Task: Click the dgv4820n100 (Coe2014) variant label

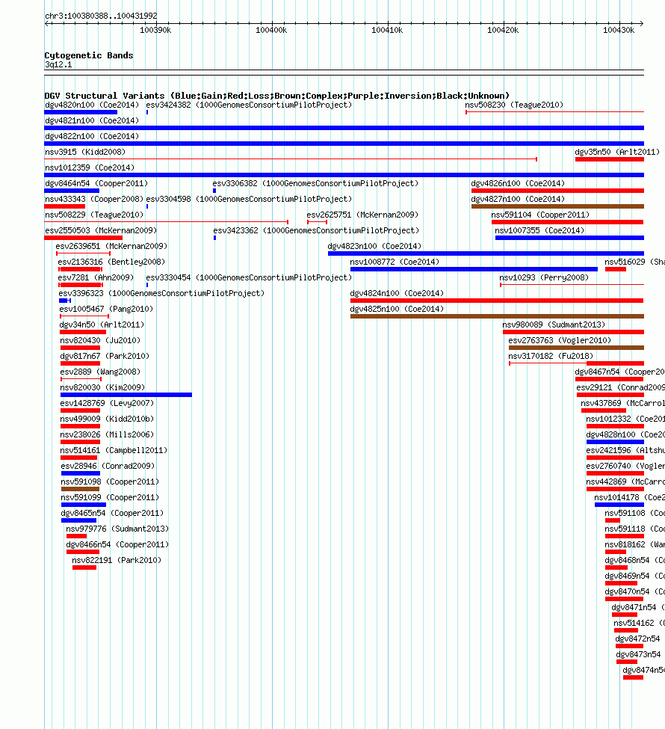Action: 92,105
